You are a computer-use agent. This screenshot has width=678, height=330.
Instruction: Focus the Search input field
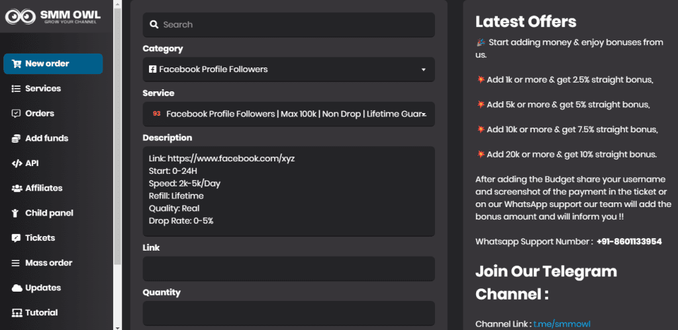(289, 24)
